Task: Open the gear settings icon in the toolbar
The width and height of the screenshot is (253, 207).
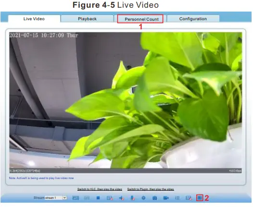Action: [x=143, y=198]
